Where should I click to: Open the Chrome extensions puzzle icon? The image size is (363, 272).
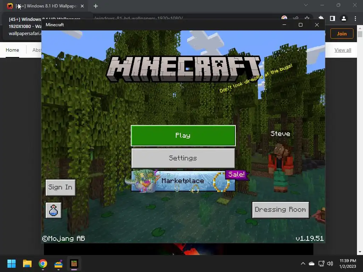point(321,18)
